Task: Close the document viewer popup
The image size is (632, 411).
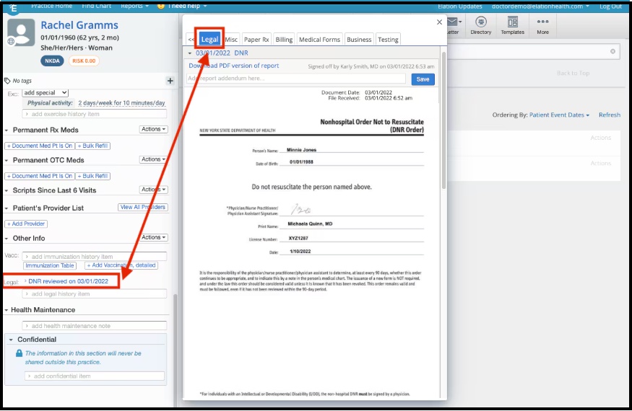Action: pos(439,22)
